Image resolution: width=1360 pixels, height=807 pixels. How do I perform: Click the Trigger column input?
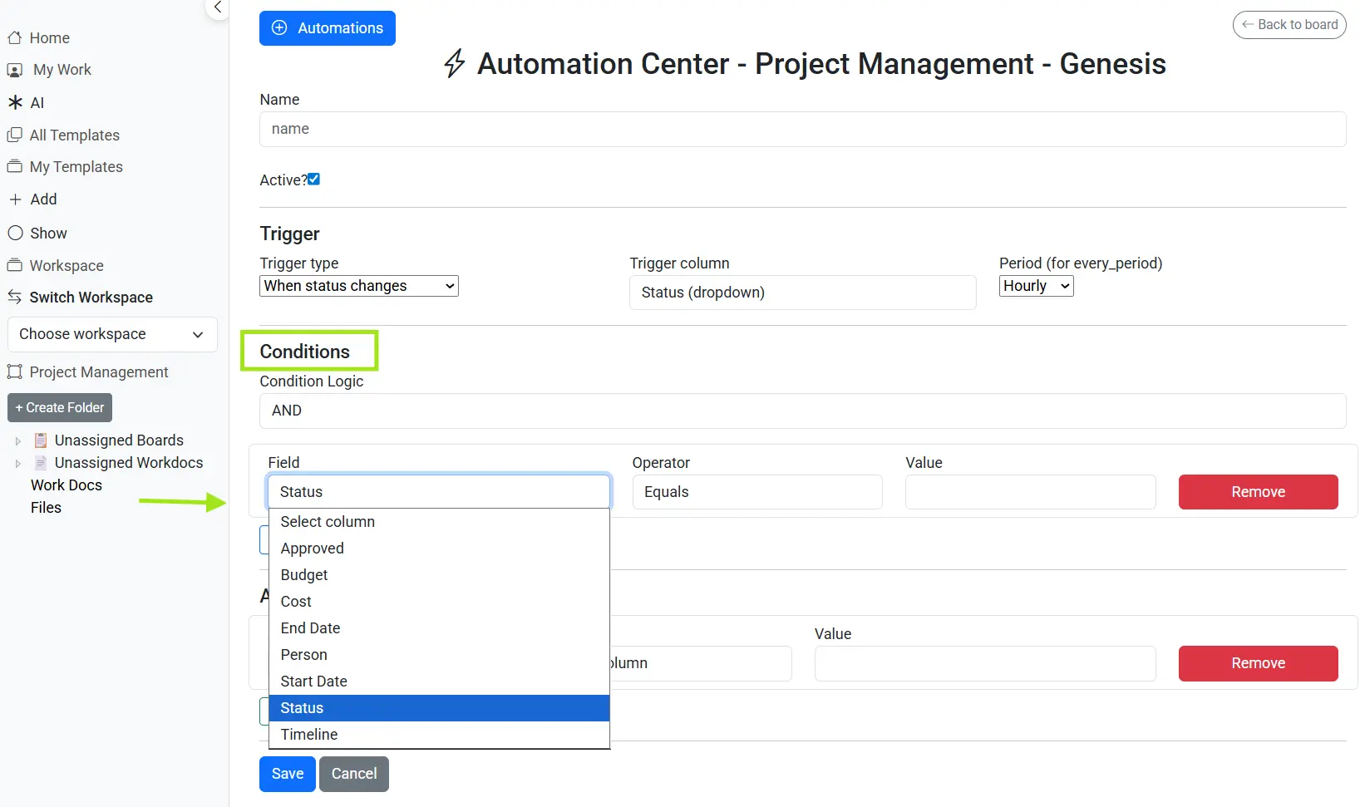pyautogui.click(x=803, y=293)
